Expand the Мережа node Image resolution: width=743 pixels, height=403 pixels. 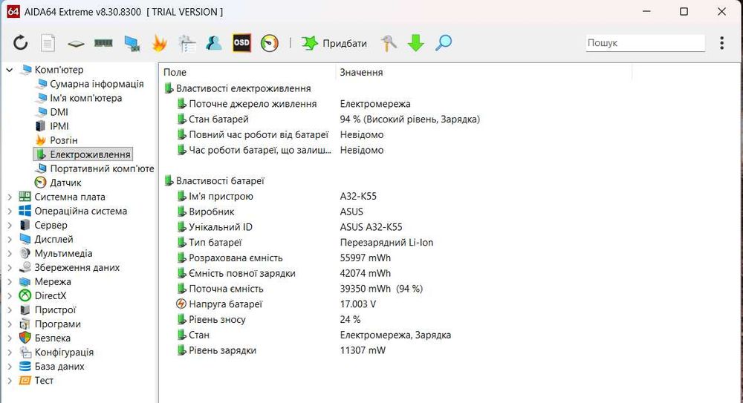coord(10,282)
